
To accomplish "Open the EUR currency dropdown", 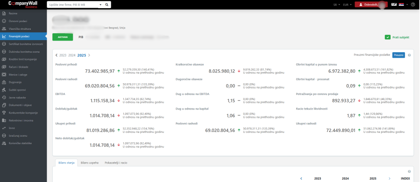I will (x=347, y=5).
